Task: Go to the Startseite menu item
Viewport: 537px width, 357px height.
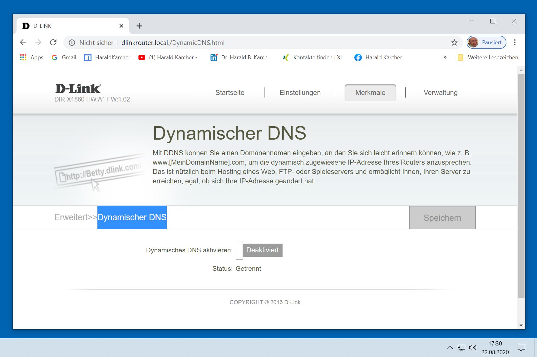Action: (230, 93)
